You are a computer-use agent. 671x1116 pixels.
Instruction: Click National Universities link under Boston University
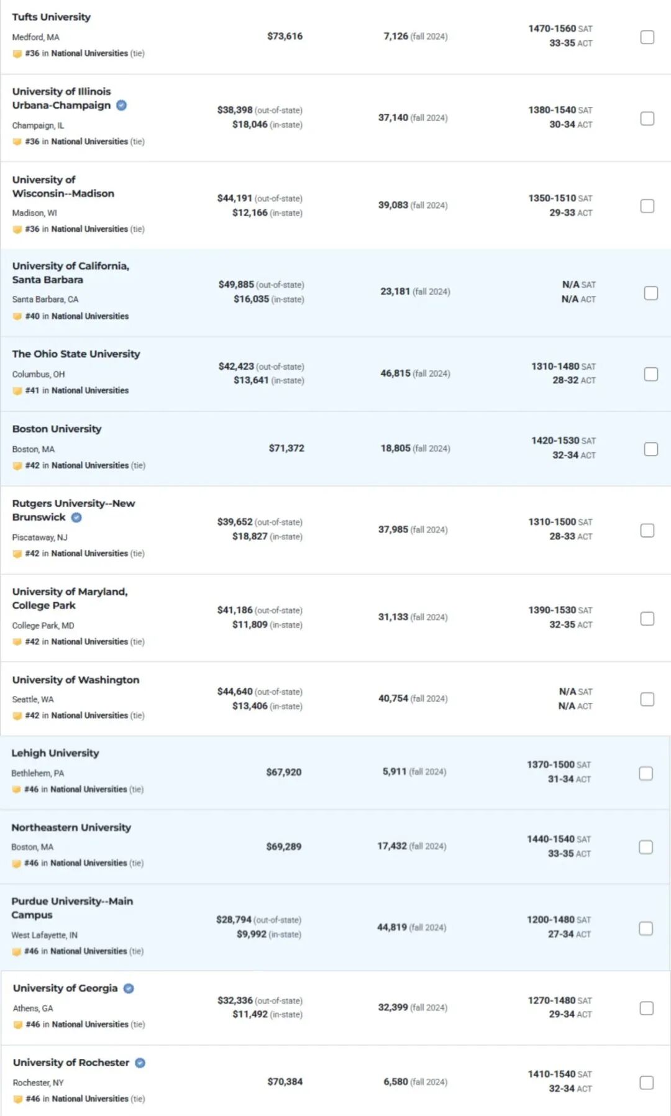[x=90, y=465]
